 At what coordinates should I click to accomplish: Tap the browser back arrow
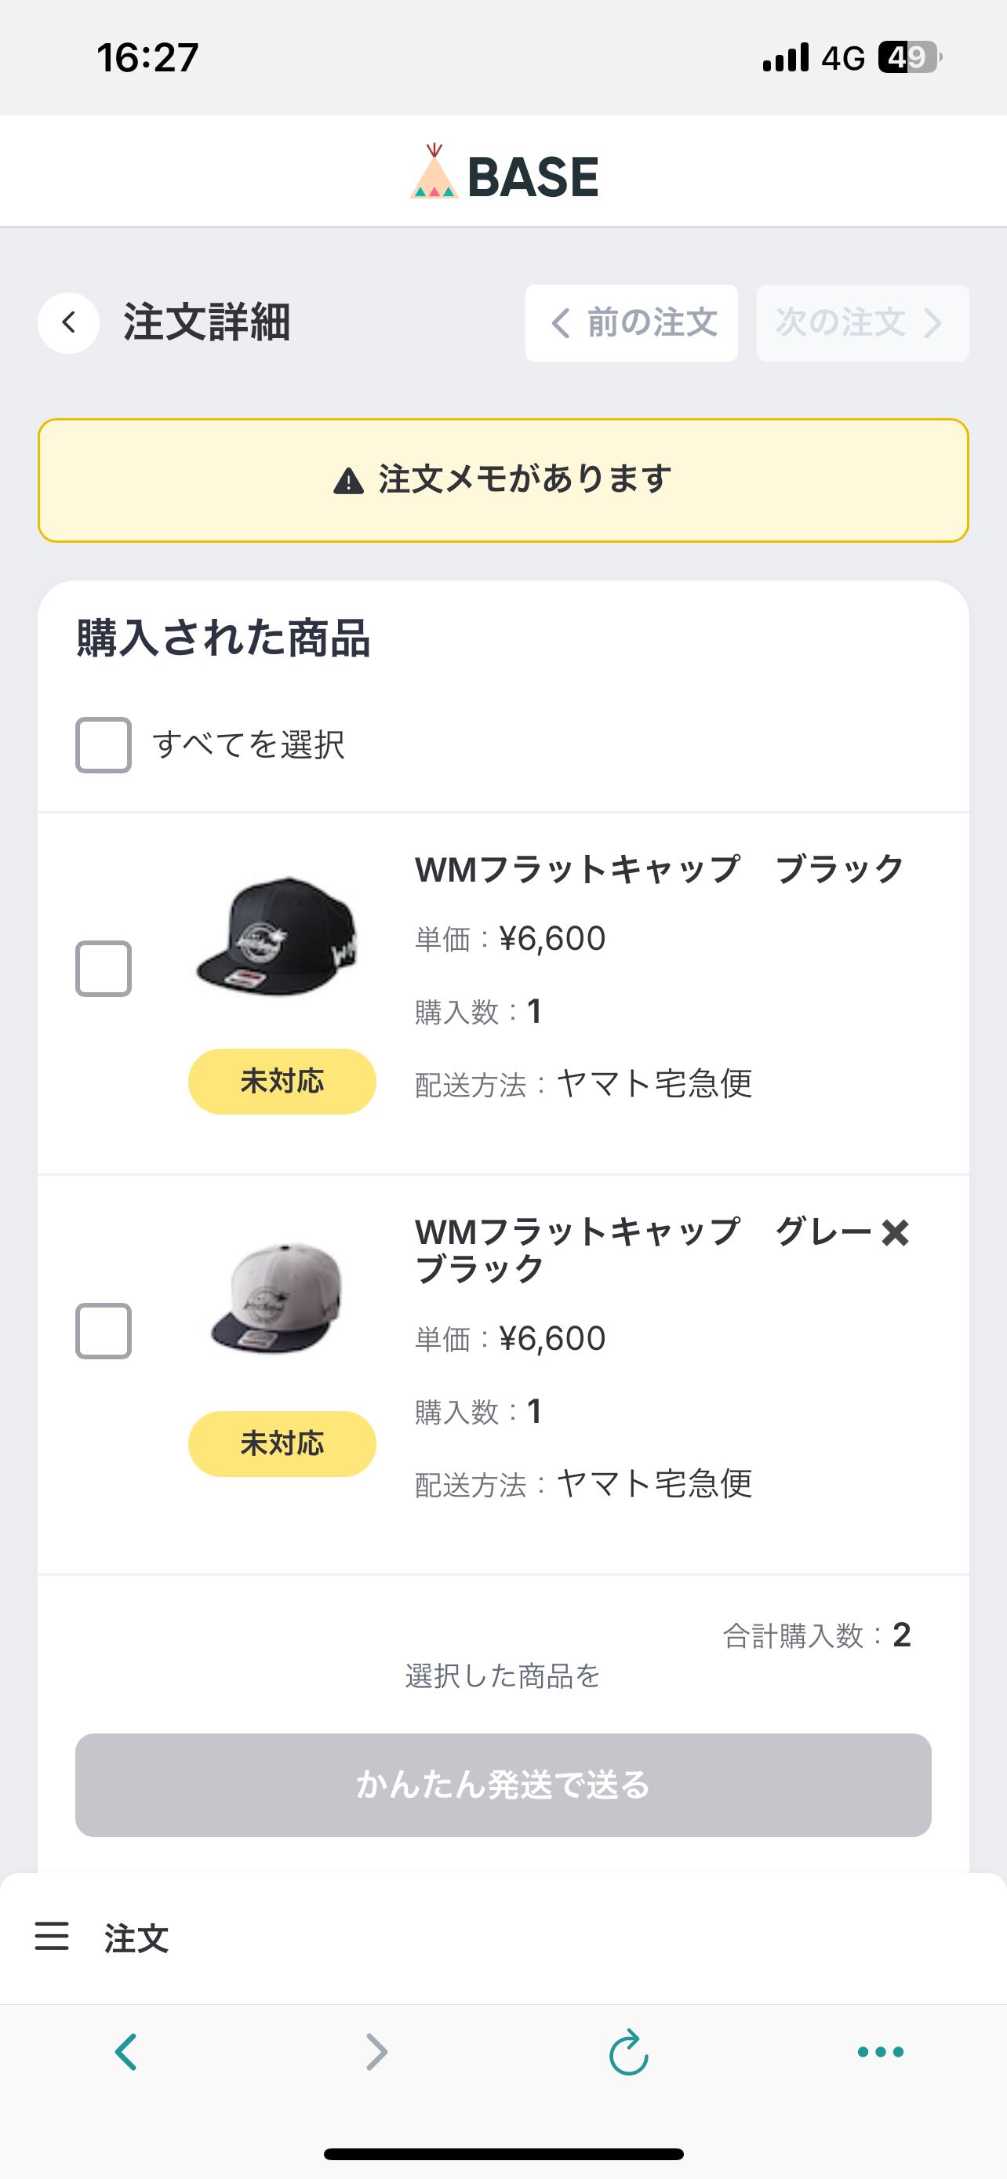coord(126,2051)
